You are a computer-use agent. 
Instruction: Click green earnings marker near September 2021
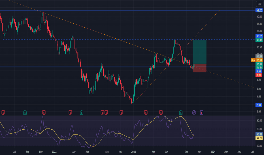[25, 113]
